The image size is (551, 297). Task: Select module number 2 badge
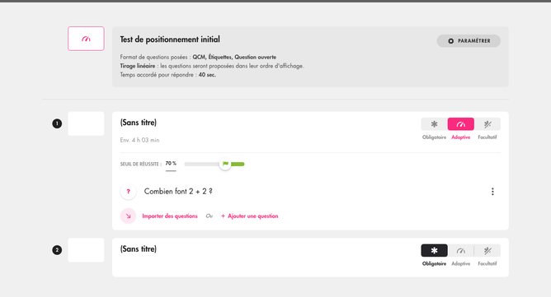(x=57, y=250)
